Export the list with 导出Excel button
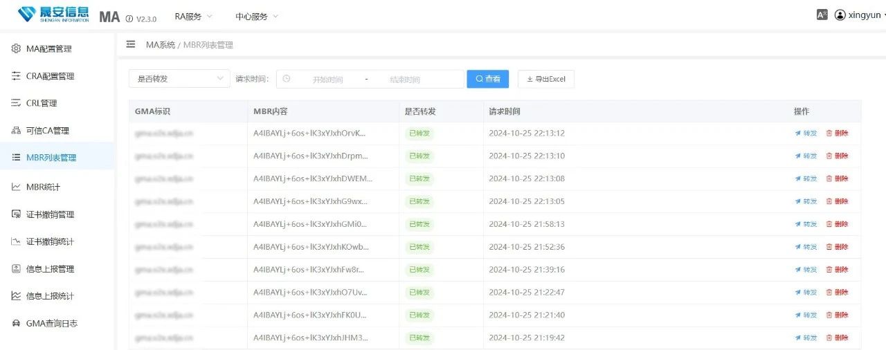The height and width of the screenshot is (350, 886). (546, 79)
